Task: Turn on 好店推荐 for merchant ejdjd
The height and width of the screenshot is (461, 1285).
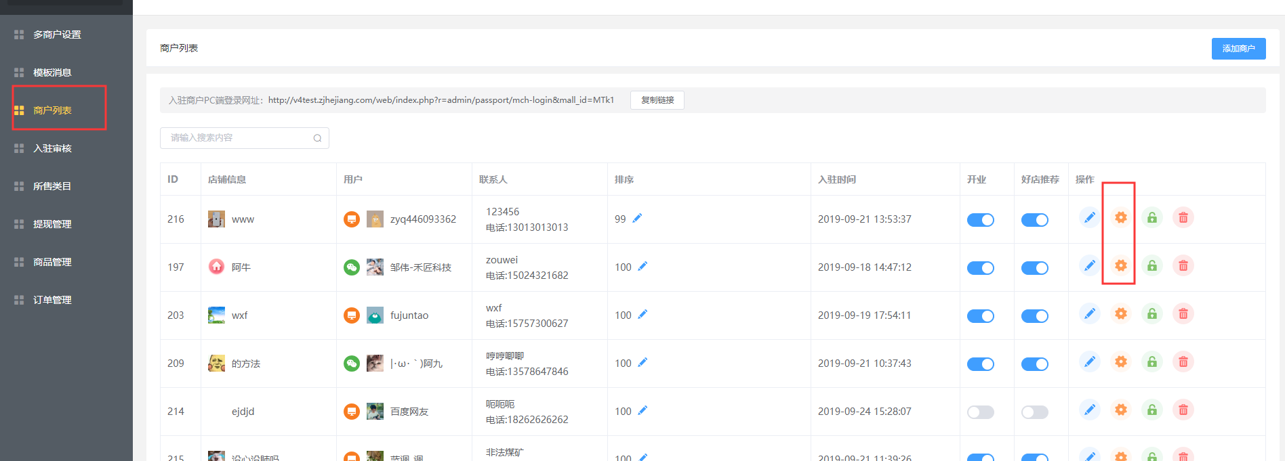Action: click(1034, 412)
